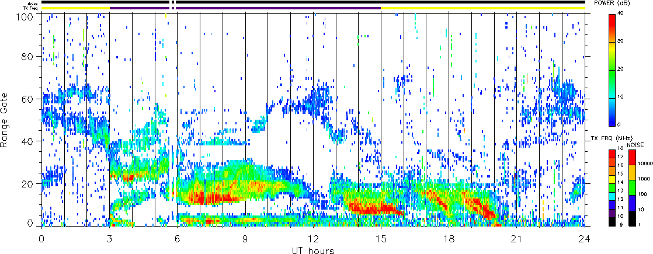
Task: Click the "POWER (dB)" colorbar title
Action: (612, 3)
